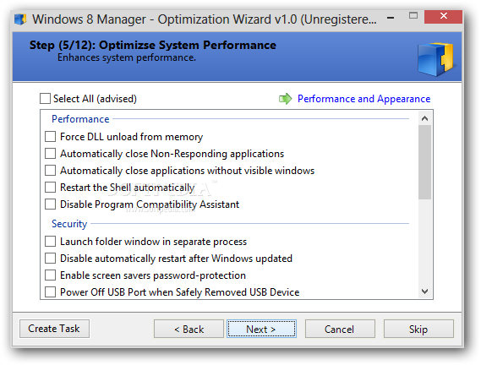Click the scrollbar up arrow in options list
481x365 pixels.
[425, 118]
